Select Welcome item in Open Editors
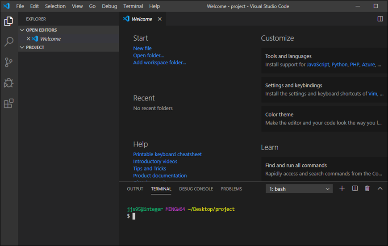This screenshot has width=388, height=246. [x=69, y=39]
